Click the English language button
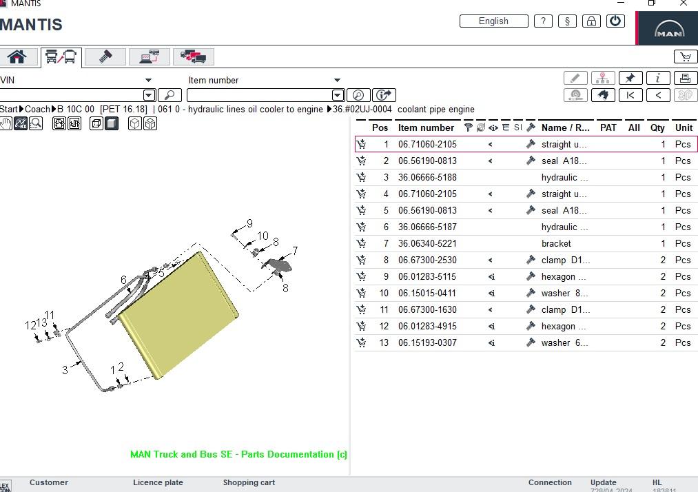Screen dimensions: 698x492 click(493, 21)
